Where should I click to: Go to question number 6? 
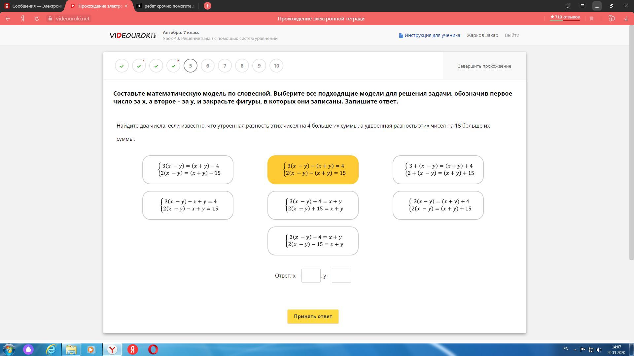(x=207, y=66)
